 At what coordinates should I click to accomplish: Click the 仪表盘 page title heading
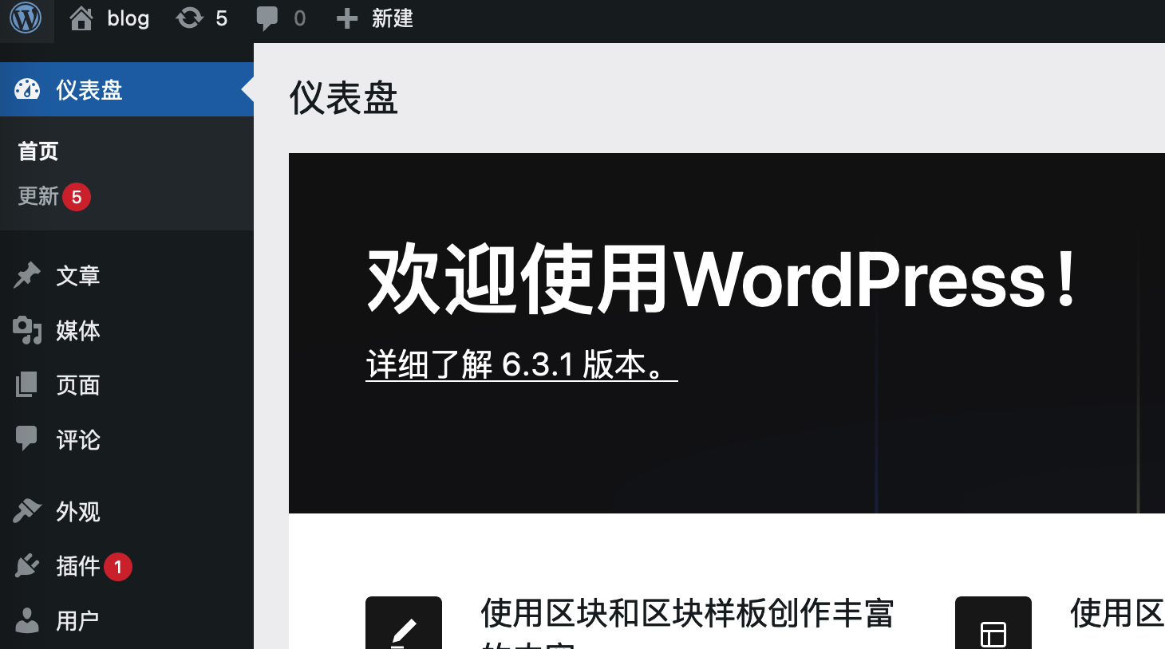coord(344,98)
